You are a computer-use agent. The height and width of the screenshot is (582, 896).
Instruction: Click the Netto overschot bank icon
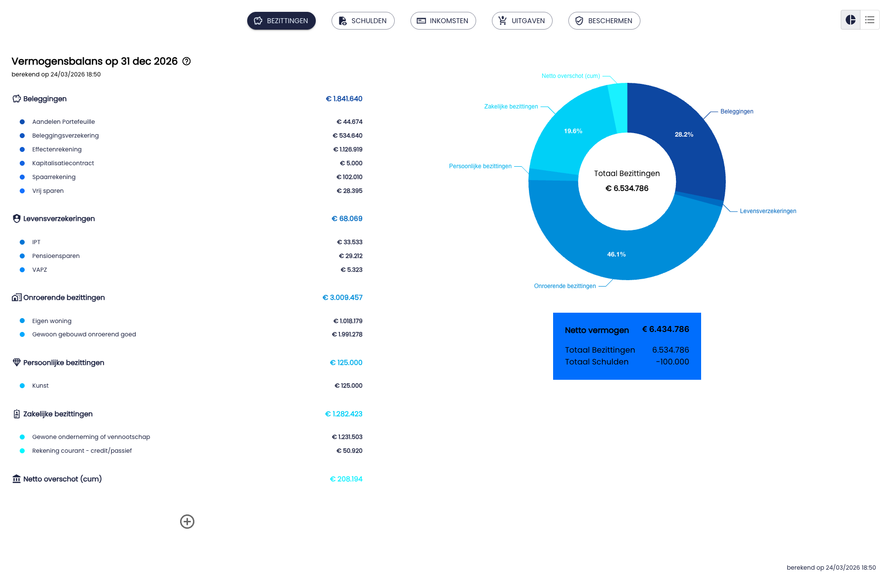tap(17, 479)
